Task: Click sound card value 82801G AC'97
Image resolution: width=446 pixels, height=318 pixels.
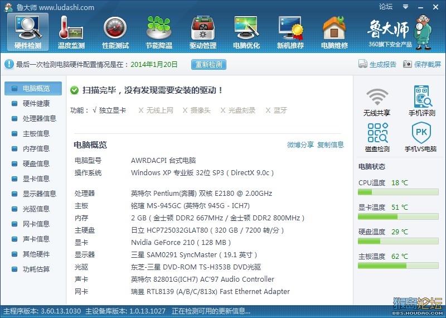Action: [x=202, y=279]
